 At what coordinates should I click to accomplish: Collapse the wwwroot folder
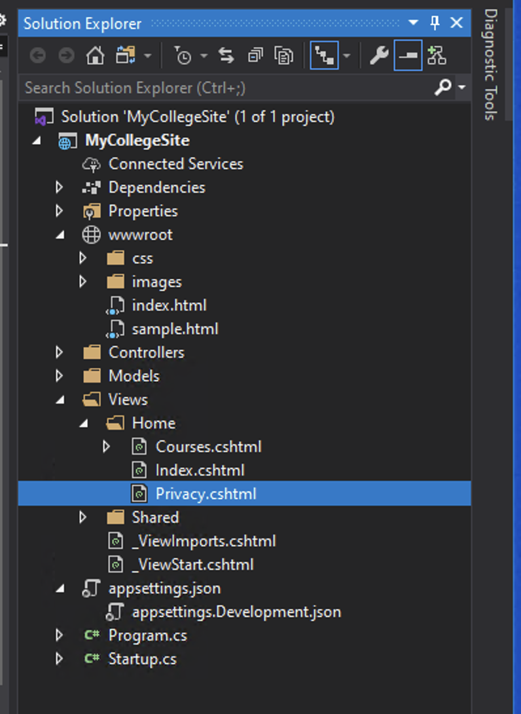60,235
